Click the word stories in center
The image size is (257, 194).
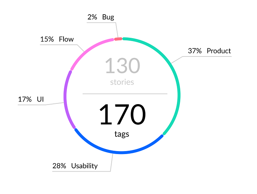click(x=122, y=82)
